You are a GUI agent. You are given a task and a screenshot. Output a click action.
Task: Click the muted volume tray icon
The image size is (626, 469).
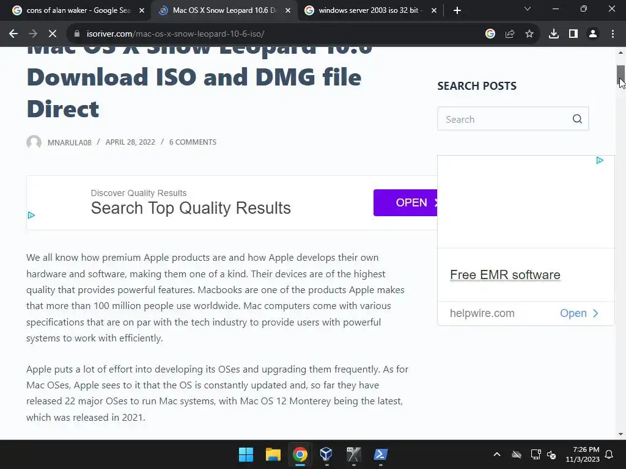[552, 454]
